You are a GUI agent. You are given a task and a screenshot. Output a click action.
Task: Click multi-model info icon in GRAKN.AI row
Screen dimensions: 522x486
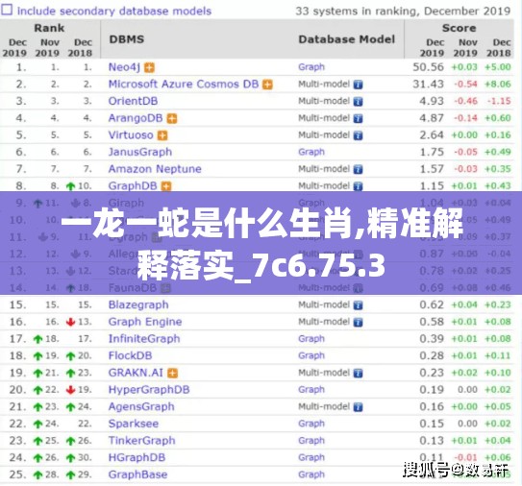pos(358,373)
